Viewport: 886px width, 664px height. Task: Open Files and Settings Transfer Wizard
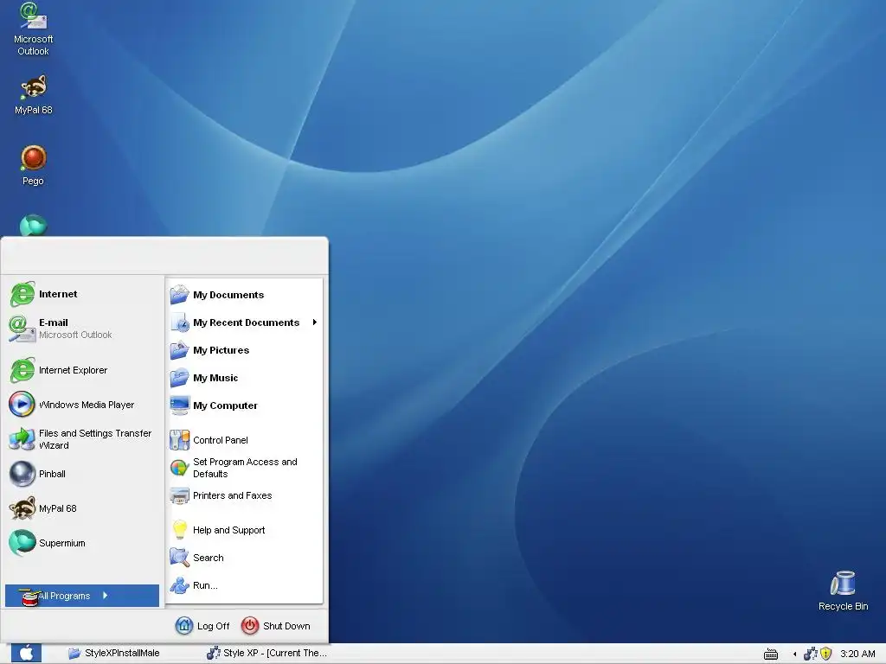click(81, 439)
